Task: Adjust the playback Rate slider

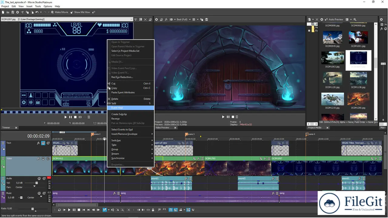Action: click(x=33, y=209)
